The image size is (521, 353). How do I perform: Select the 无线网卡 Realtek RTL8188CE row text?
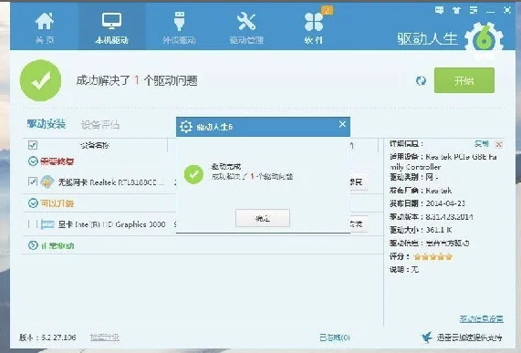[111, 182]
